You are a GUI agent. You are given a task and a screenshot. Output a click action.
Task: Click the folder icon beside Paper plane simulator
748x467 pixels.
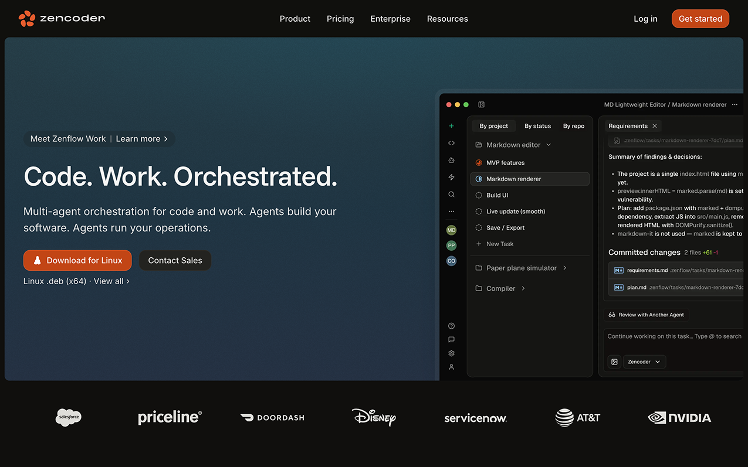[x=479, y=268]
